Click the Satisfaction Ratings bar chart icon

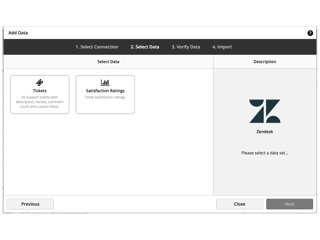pos(105,82)
